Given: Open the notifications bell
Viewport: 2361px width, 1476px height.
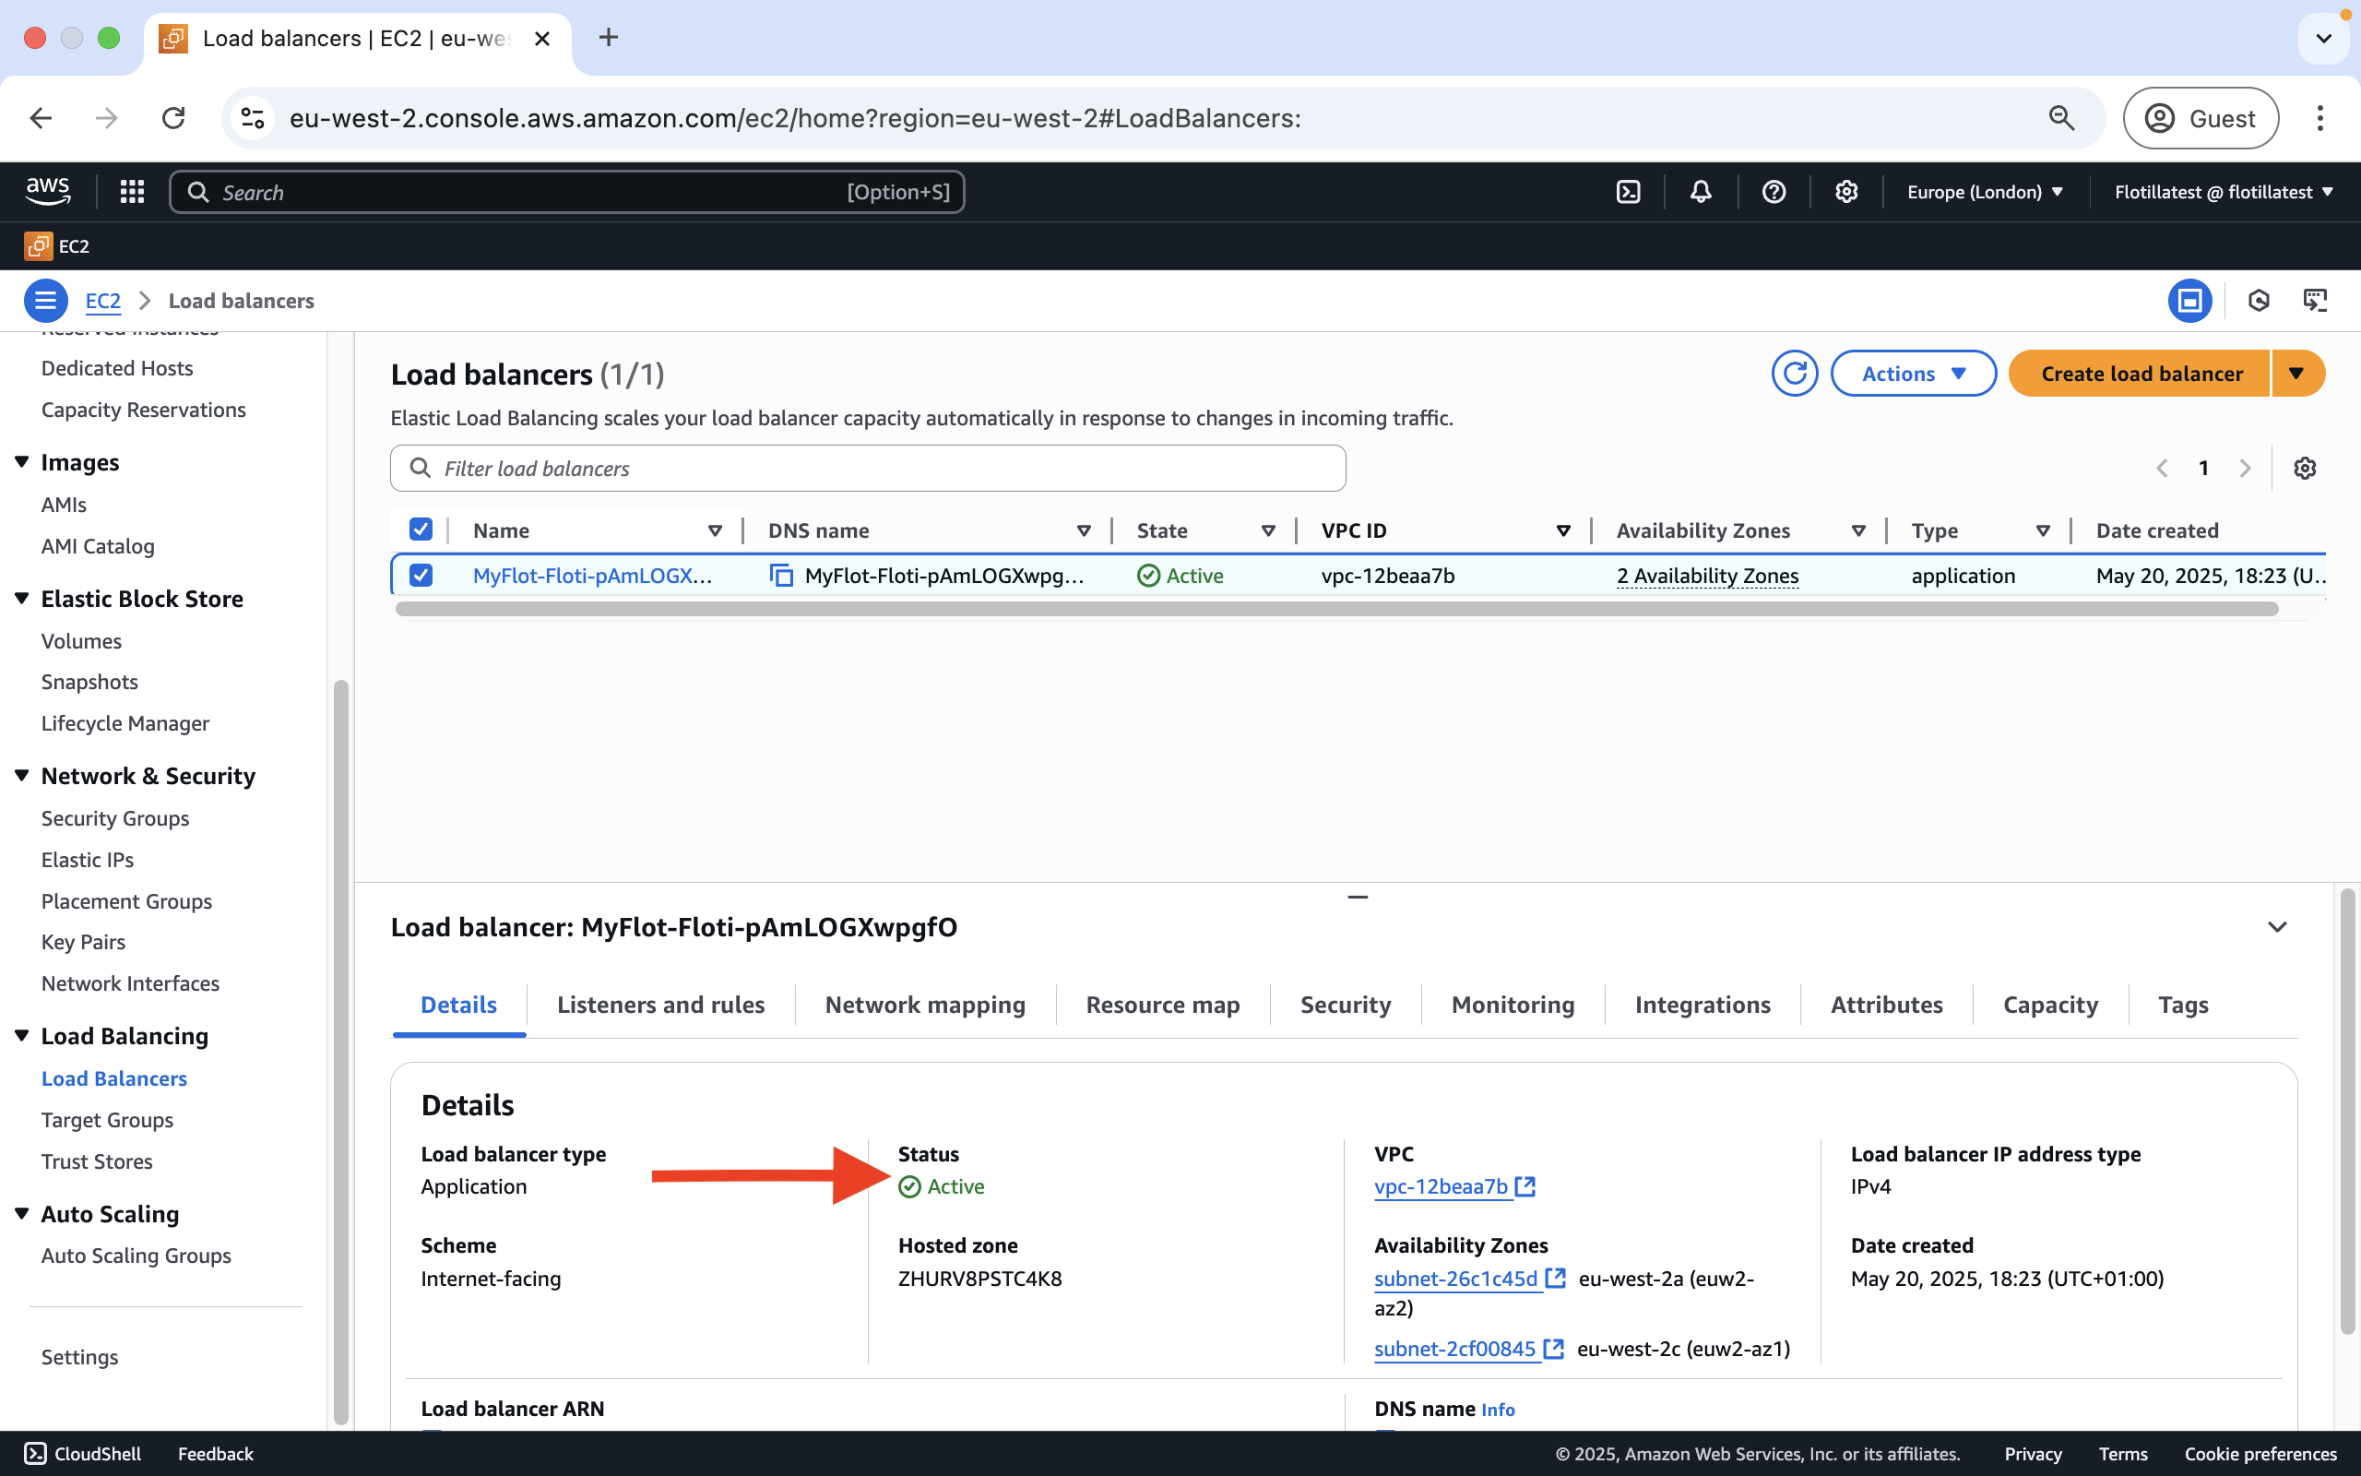Looking at the screenshot, I should point(1701,192).
